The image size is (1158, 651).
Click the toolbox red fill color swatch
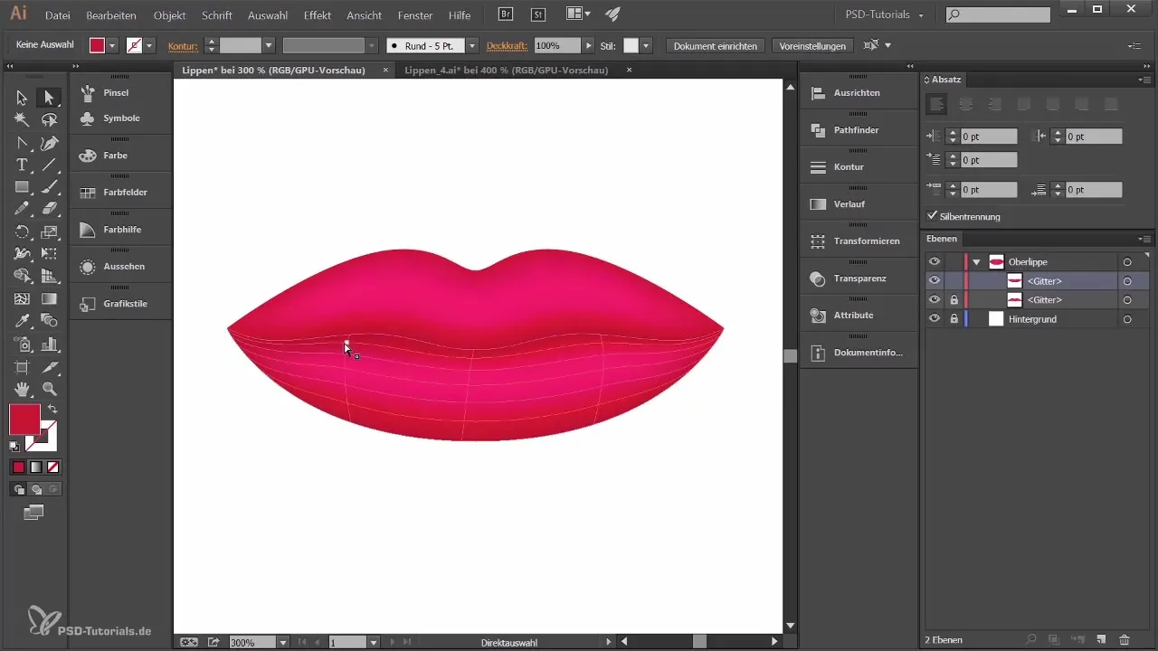coord(24,420)
